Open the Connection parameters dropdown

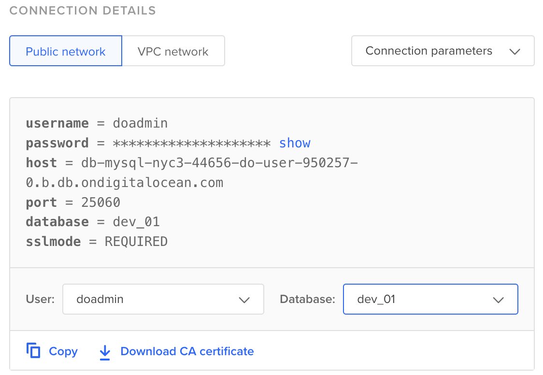coord(443,51)
